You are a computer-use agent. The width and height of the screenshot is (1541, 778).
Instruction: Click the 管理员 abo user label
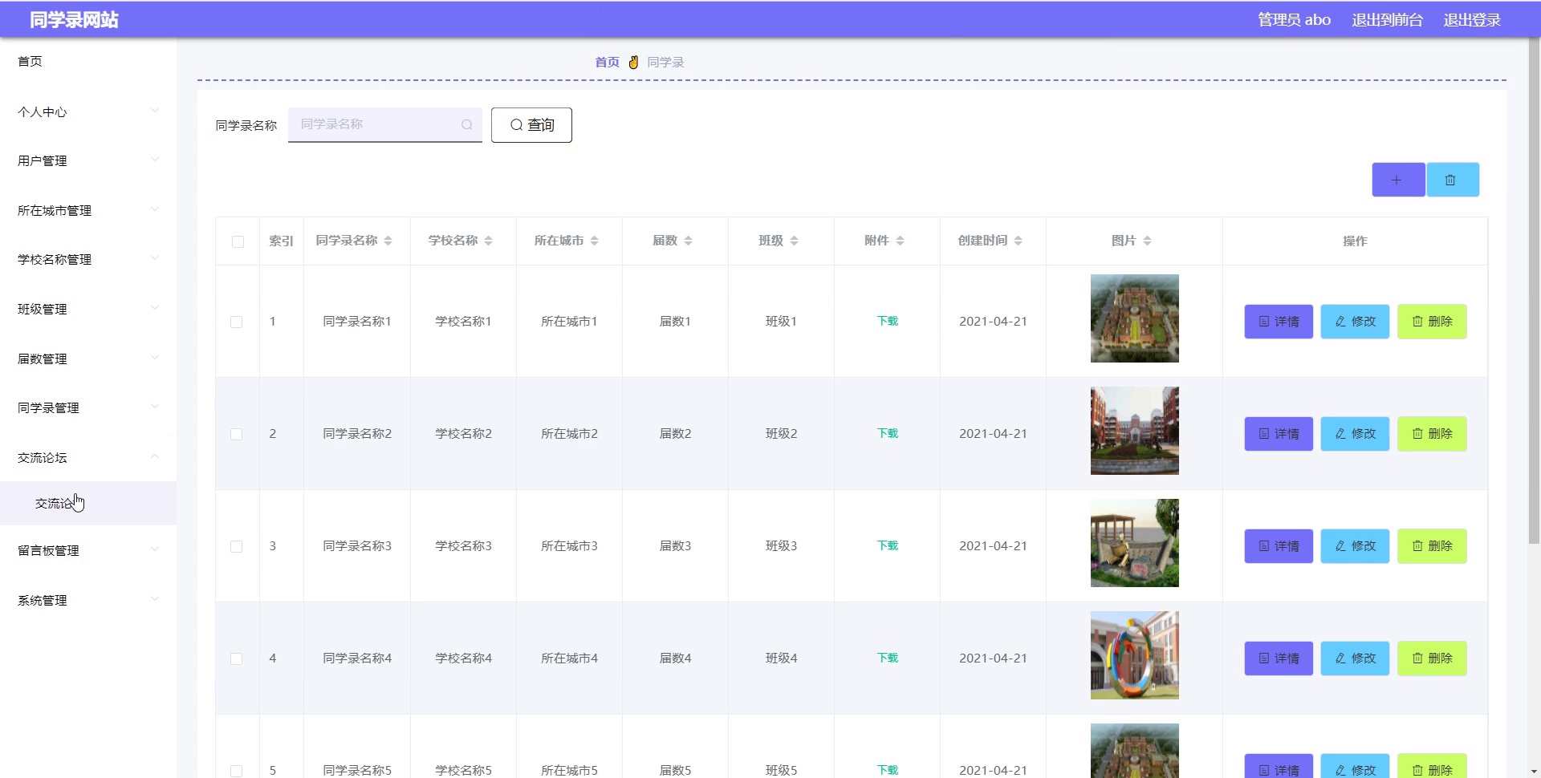(x=1294, y=19)
